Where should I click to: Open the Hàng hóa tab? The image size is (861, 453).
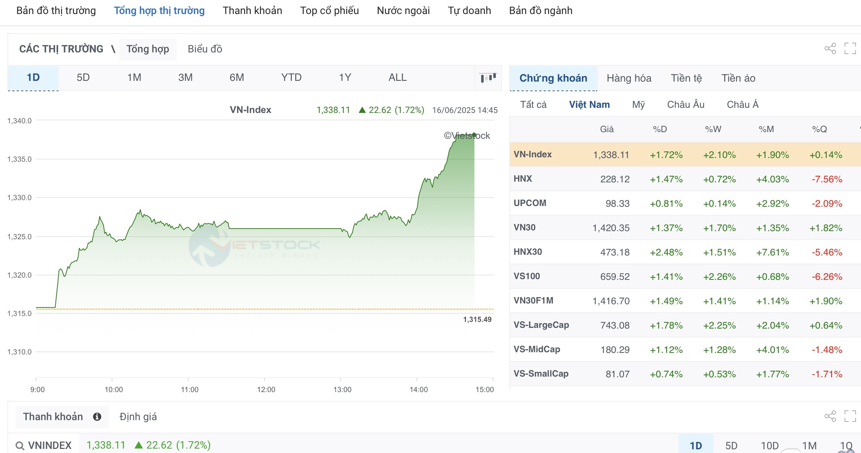tap(629, 78)
